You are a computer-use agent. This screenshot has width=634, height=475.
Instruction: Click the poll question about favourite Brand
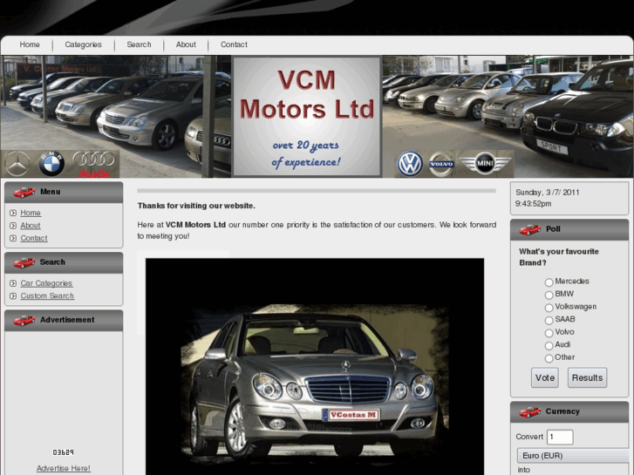click(559, 257)
